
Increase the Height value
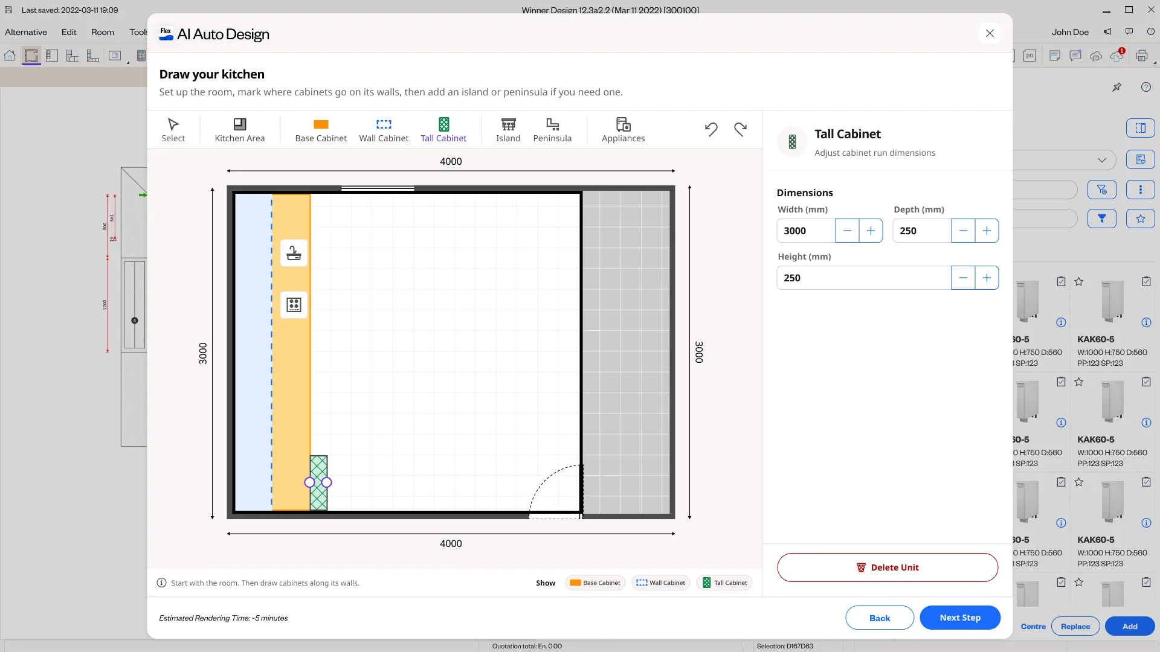pyautogui.click(x=987, y=278)
